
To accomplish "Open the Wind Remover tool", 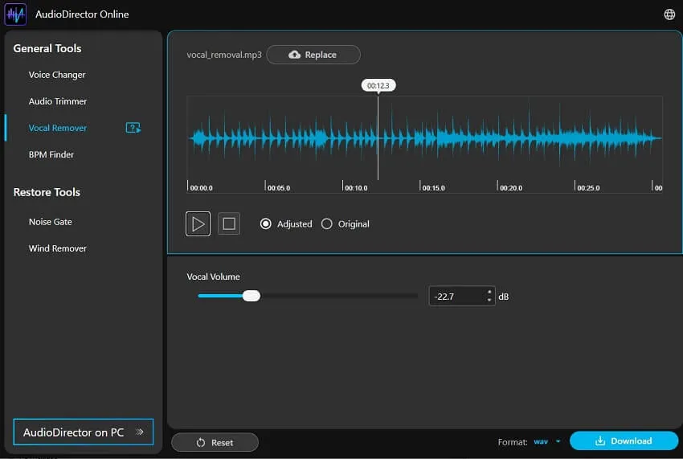I will 58,248.
